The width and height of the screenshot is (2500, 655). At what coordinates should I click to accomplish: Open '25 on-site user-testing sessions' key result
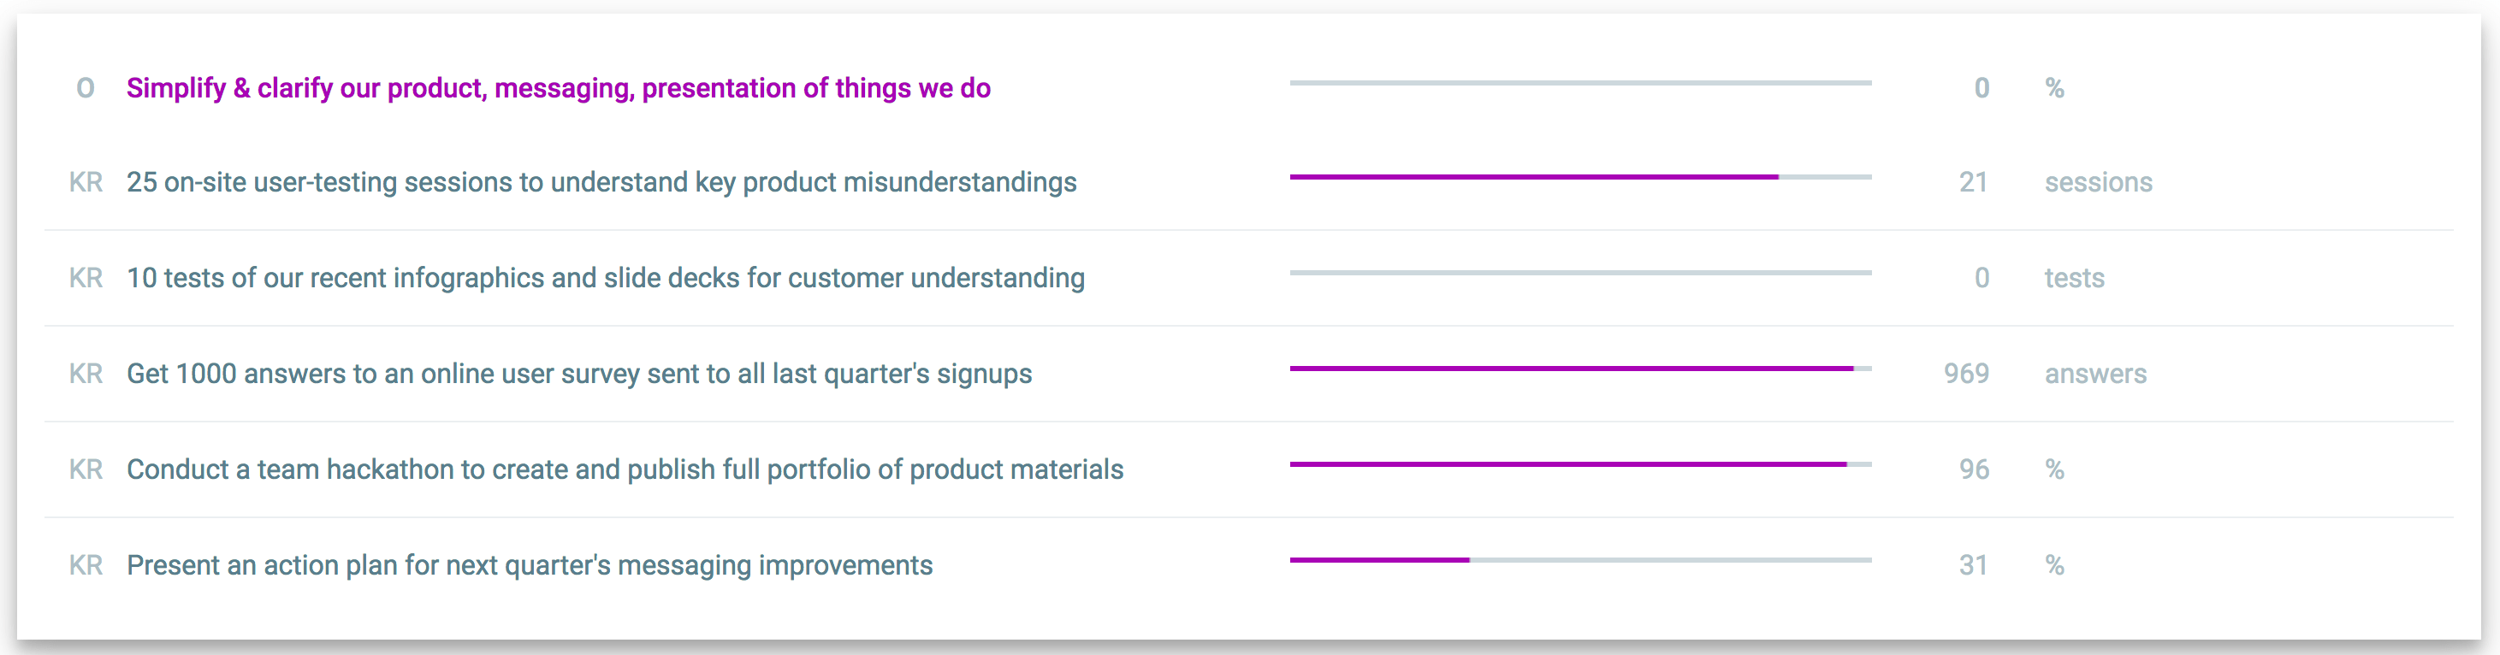click(601, 182)
